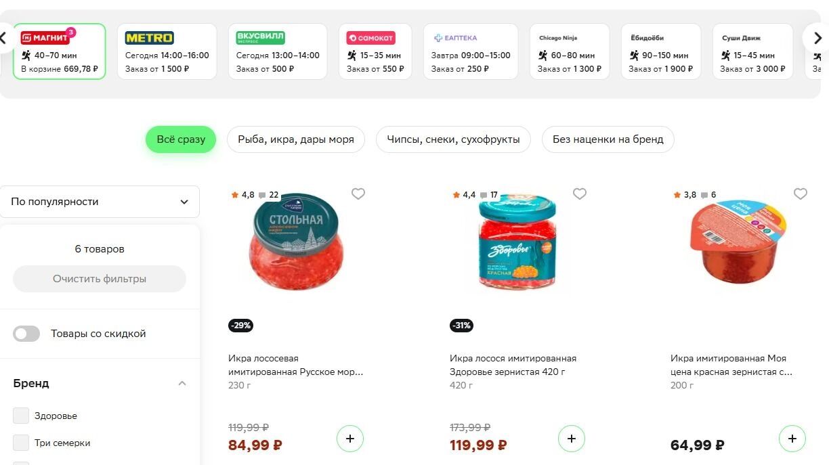Open the По популярности sort dropdown
The height and width of the screenshot is (465, 829).
pos(100,202)
